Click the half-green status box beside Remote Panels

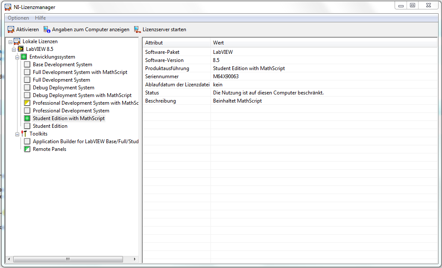[27, 149]
